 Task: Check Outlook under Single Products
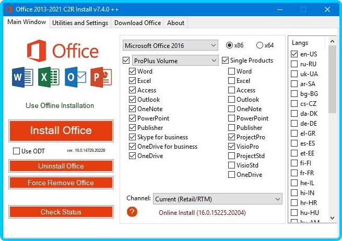231,99
